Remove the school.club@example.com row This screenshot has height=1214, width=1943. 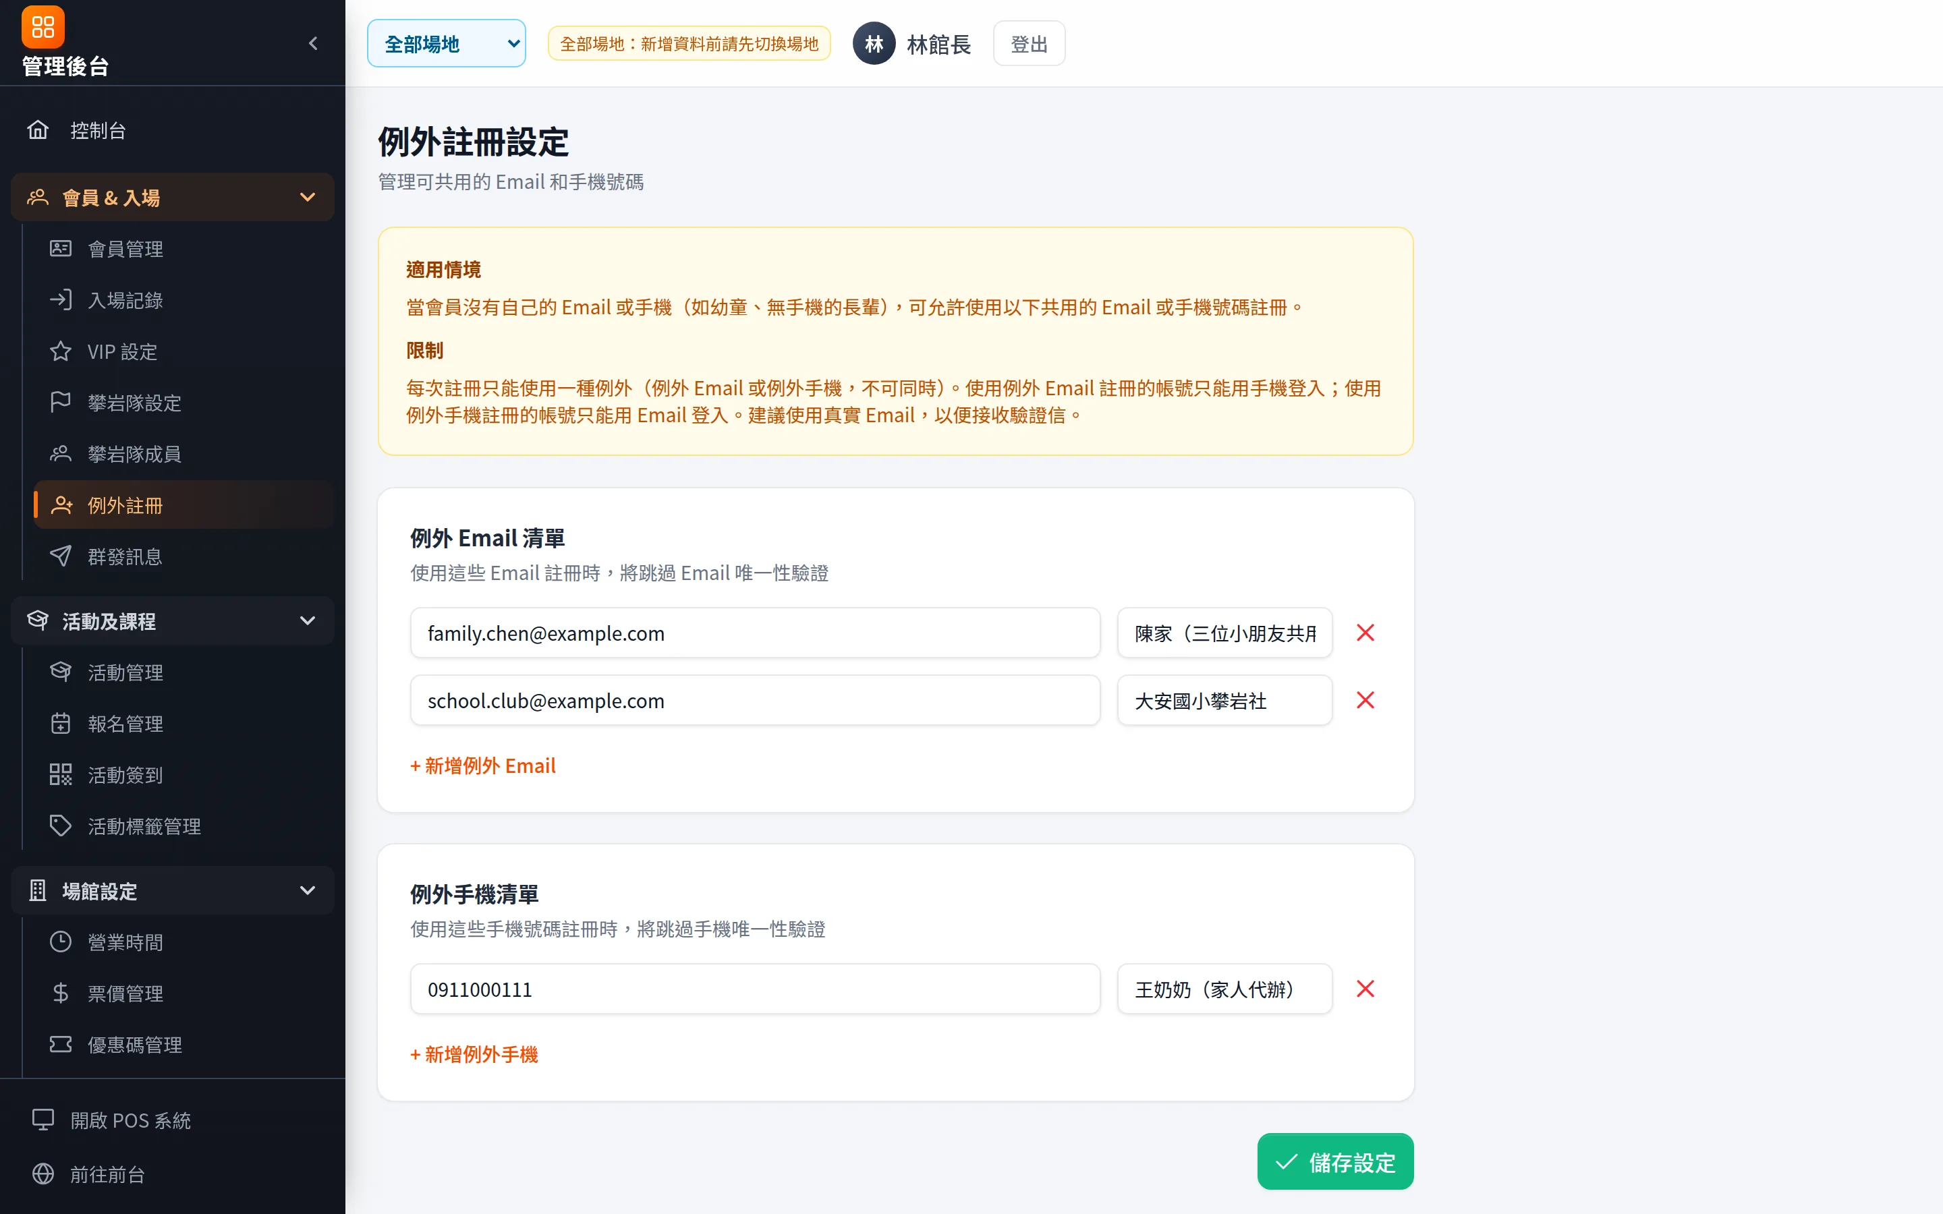click(x=1365, y=701)
